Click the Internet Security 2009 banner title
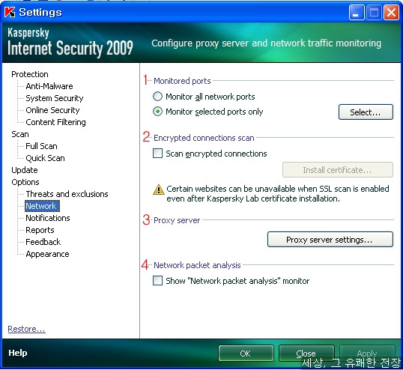 pyautogui.click(x=70, y=48)
